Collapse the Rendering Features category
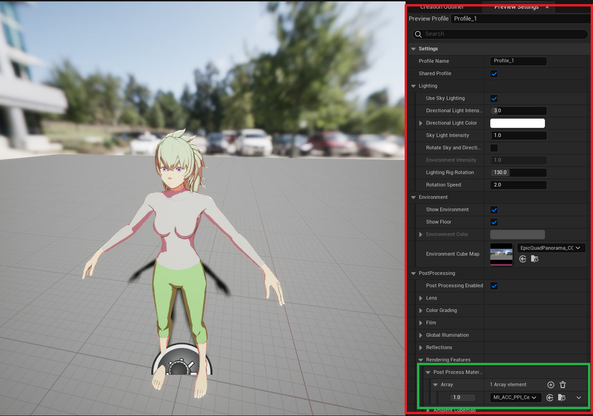593x416 pixels. (x=421, y=360)
